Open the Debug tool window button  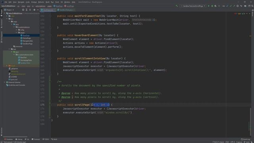click(19, 139)
